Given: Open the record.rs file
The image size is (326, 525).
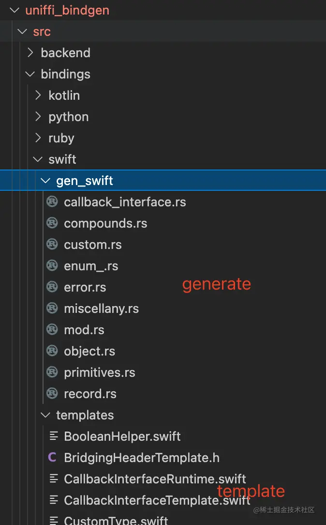Looking at the screenshot, I should 90,394.
